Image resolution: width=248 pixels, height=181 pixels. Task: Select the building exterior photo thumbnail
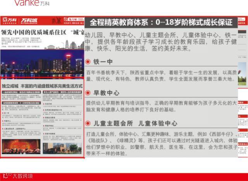[62, 148]
